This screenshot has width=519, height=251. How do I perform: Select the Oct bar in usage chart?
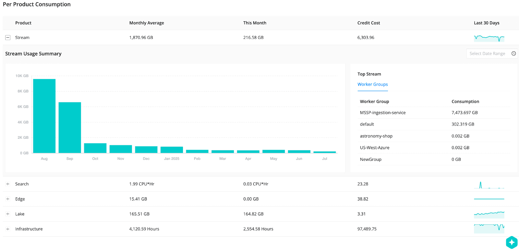point(95,148)
